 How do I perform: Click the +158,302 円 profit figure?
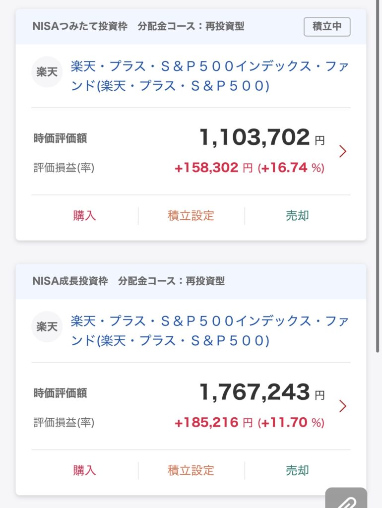[x=213, y=168]
